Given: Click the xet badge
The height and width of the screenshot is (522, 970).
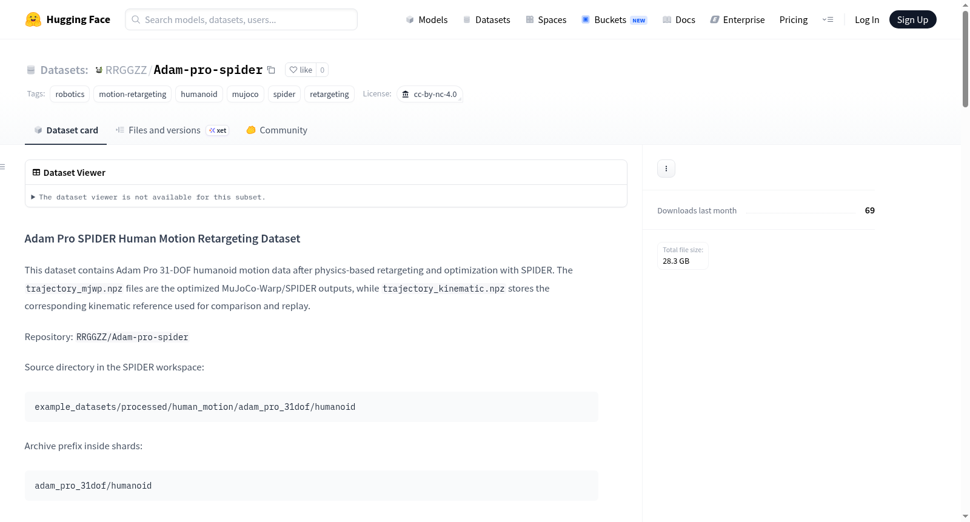Looking at the screenshot, I should click(x=218, y=130).
